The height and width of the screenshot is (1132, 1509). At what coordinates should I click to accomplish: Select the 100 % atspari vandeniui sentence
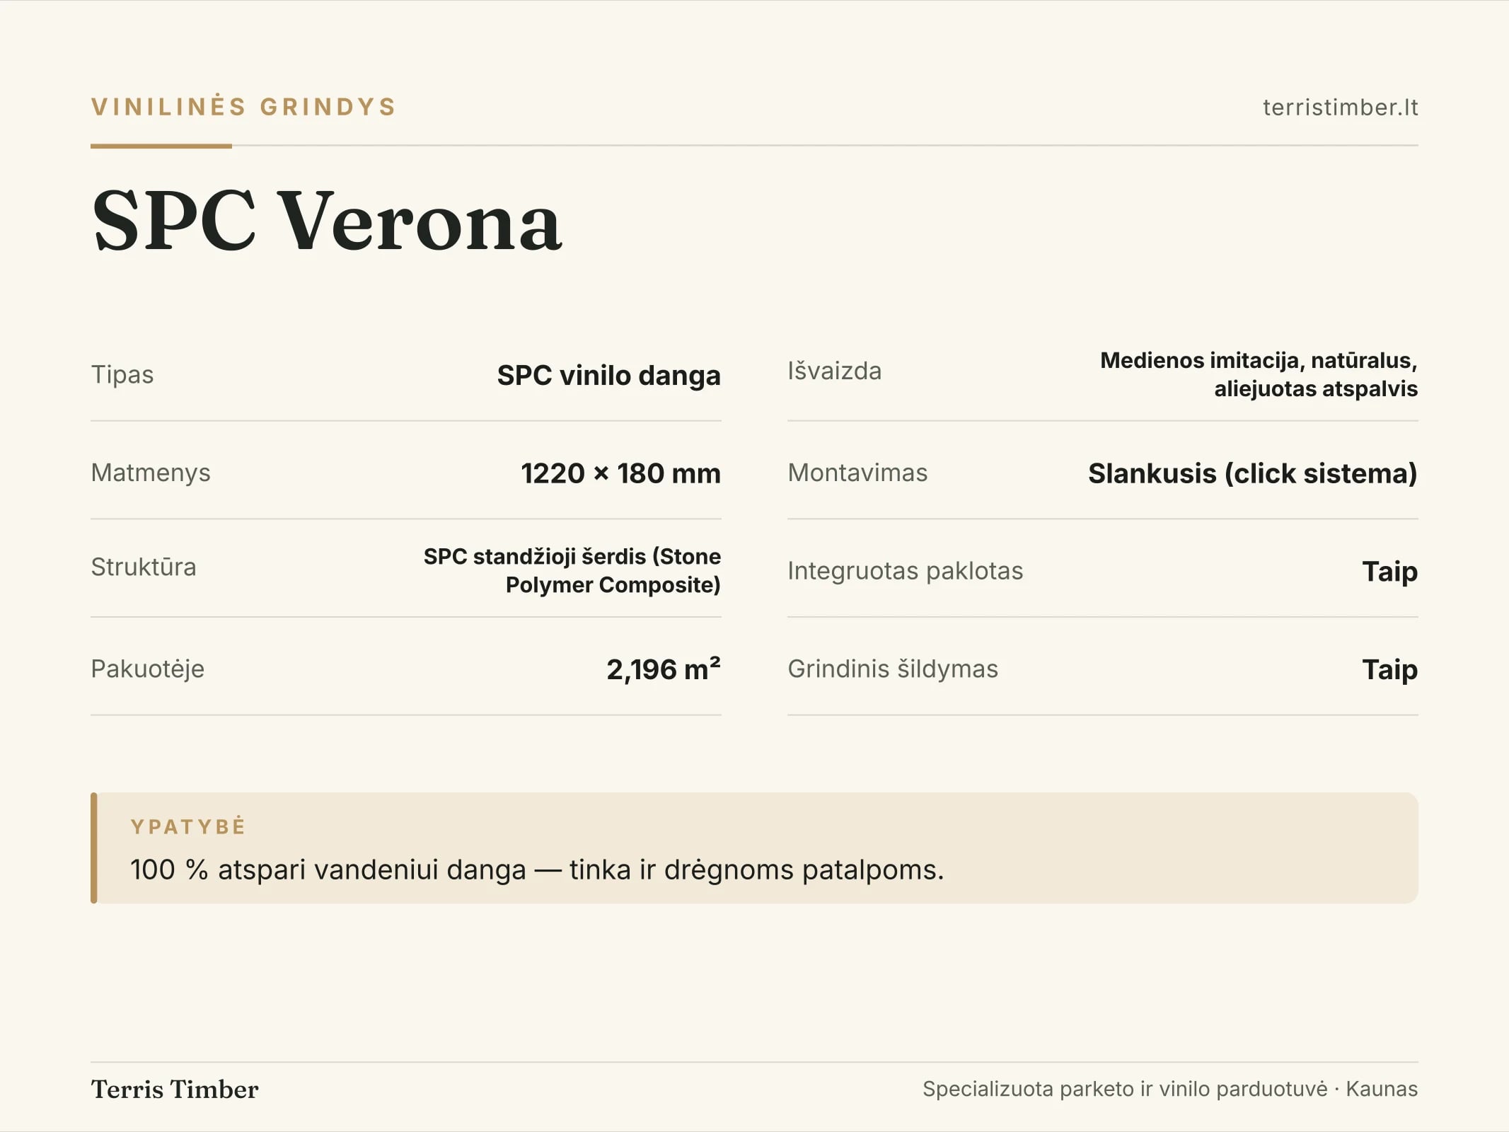tap(537, 870)
